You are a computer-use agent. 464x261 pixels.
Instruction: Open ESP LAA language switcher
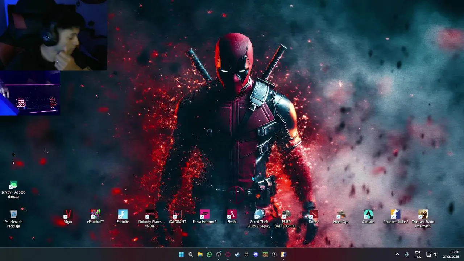point(418,254)
